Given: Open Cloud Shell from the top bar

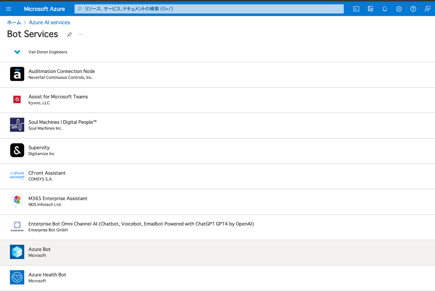Looking at the screenshot, I should point(356,9).
